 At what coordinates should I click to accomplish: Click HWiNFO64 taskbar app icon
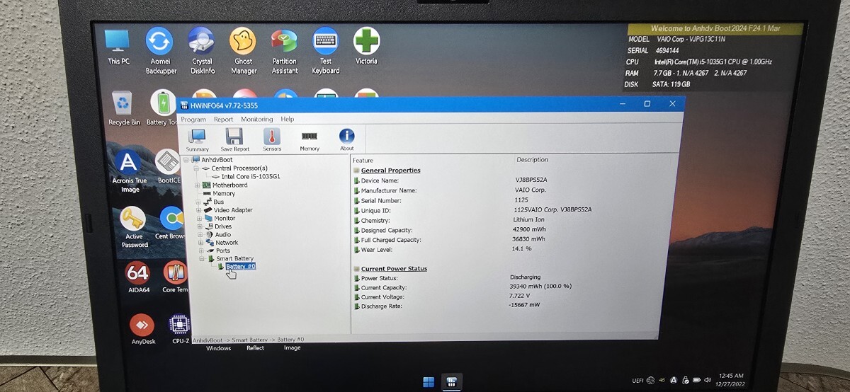click(x=452, y=382)
